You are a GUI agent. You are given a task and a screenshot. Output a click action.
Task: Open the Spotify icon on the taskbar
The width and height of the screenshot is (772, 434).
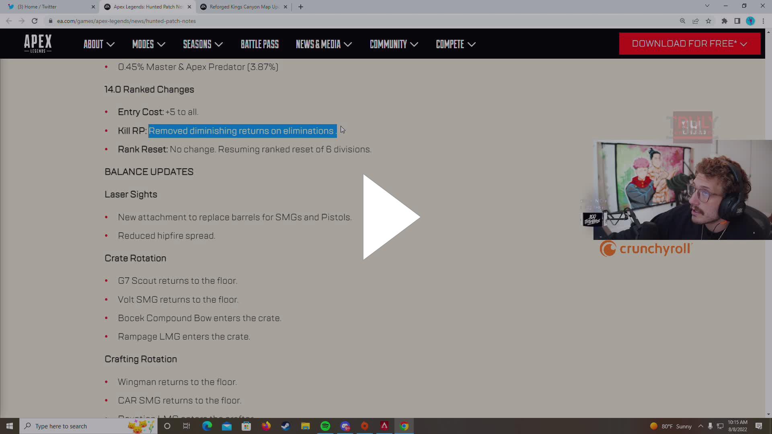[325, 426]
